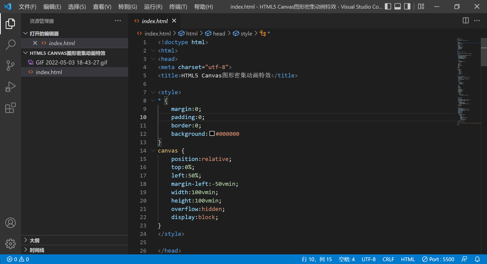This screenshot has width=487, height=264.
Task: Split the editor to the right
Action: click(465, 21)
